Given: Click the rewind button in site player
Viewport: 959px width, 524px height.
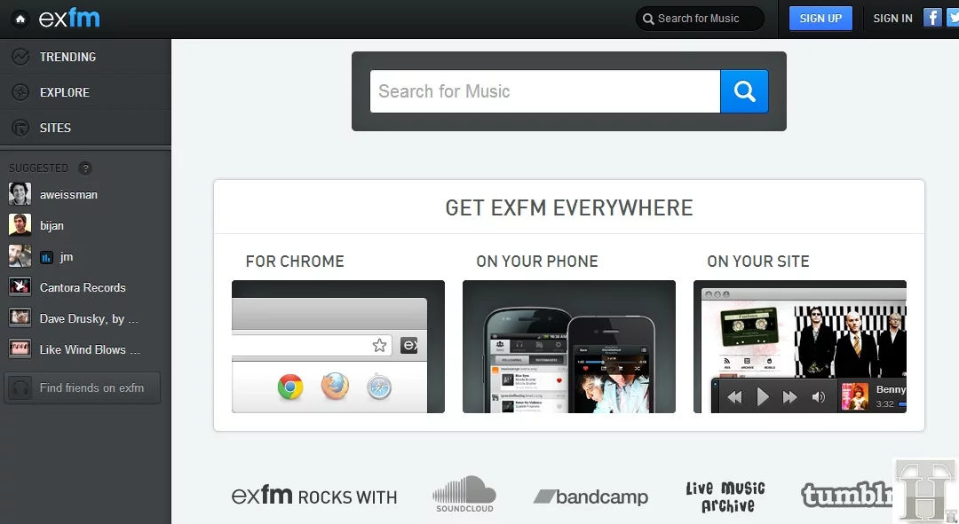Looking at the screenshot, I should (x=734, y=397).
